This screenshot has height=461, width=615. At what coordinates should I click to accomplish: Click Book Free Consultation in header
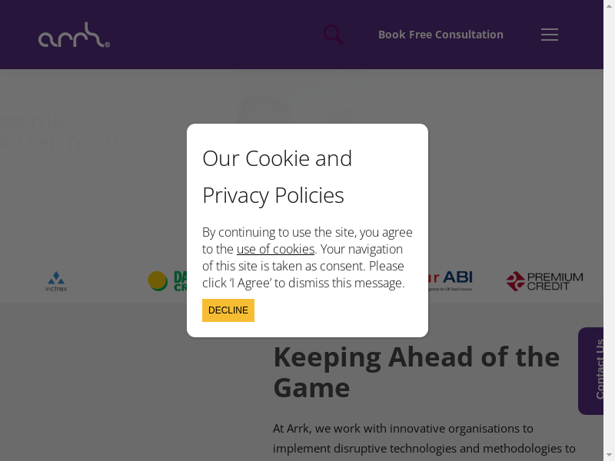[x=440, y=35]
